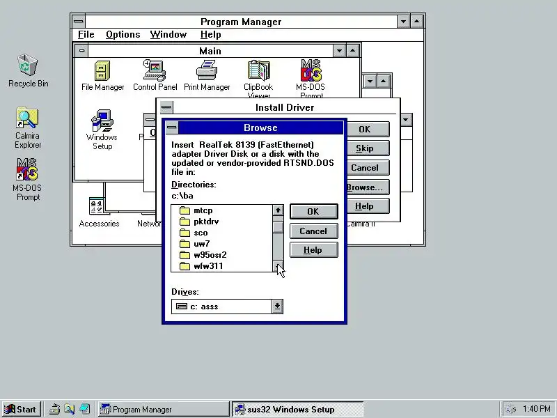Click the third quick-launch icon in taskbar
Image resolution: width=557 pixels, height=418 pixels.
84,409
